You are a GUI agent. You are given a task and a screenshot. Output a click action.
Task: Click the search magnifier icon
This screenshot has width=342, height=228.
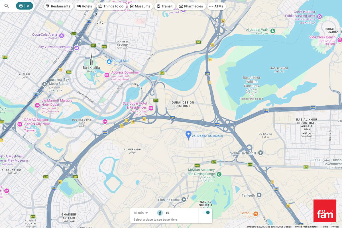7,6
